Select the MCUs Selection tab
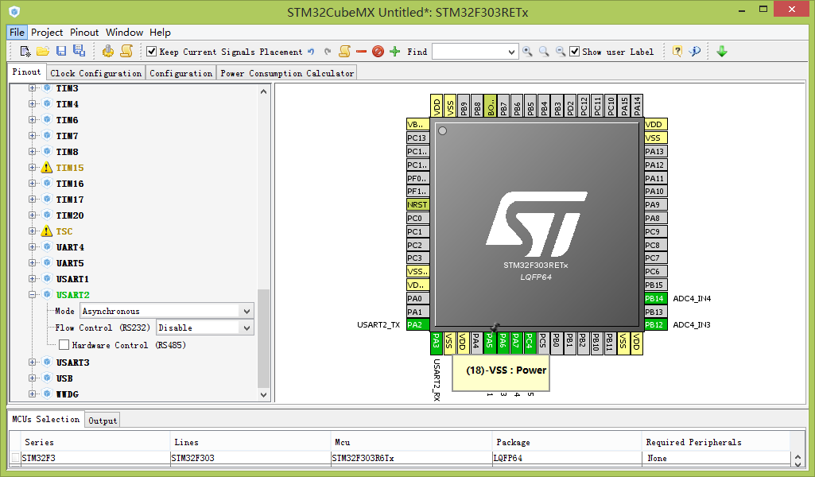This screenshot has height=477, width=815. point(46,419)
